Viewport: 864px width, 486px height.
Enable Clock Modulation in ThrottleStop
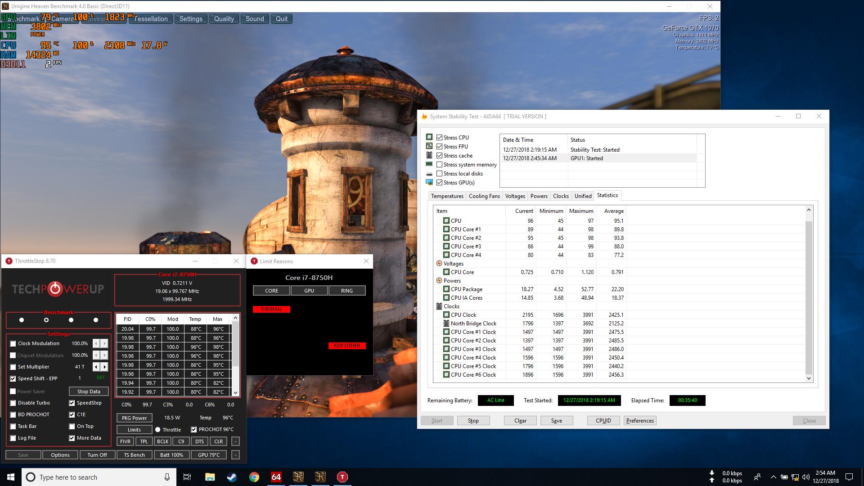13,343
